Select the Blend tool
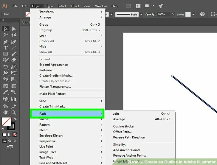Image resolution: width=217 pixels, height=165 pixels. click(14, 92)
